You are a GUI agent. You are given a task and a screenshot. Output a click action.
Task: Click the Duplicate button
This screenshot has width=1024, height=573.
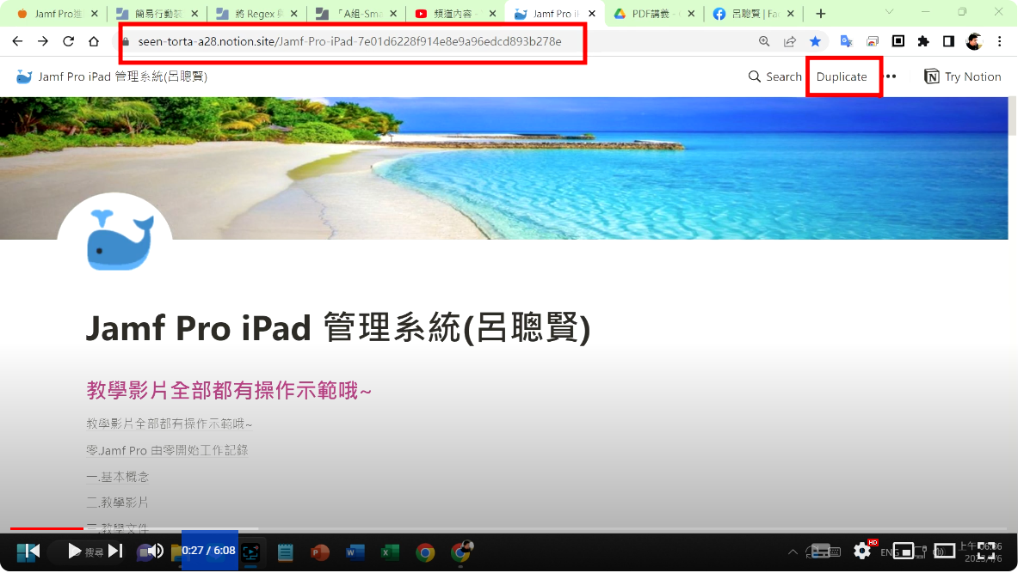coord(842,77)
